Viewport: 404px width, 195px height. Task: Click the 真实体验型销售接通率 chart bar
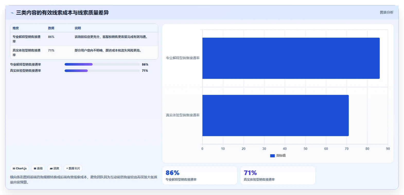point(275,115)
